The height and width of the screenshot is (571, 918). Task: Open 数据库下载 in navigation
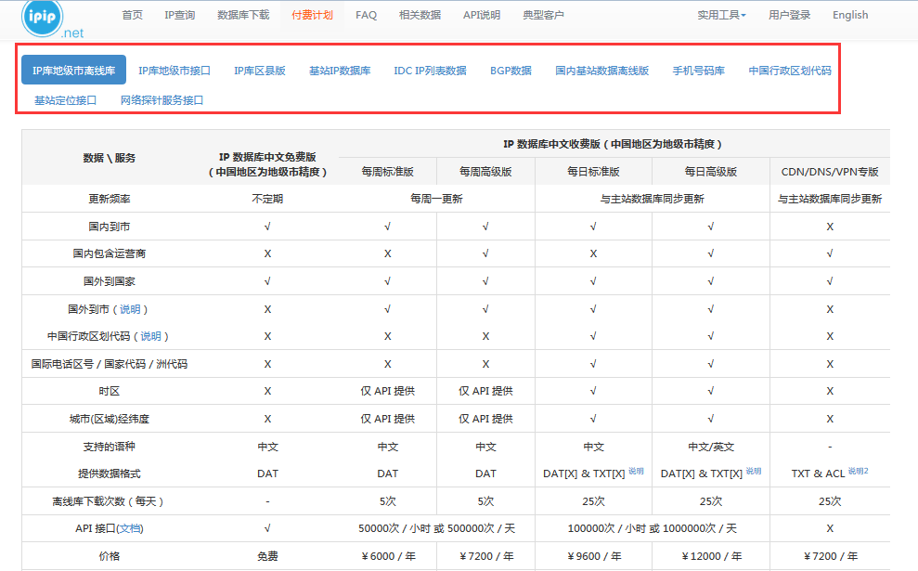tap(243, 15)
